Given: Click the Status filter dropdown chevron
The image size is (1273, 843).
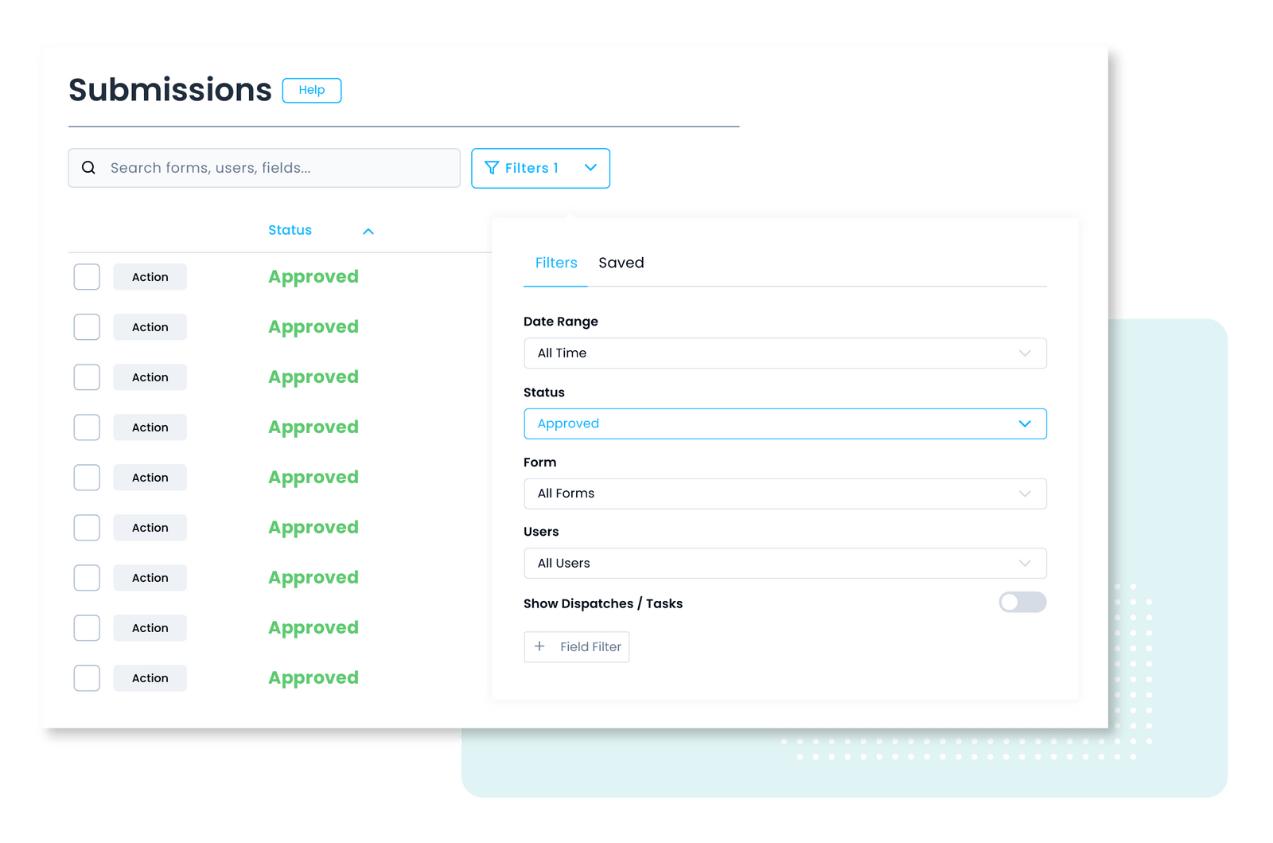Looking at the screenshot, I should pos(1026,423).
